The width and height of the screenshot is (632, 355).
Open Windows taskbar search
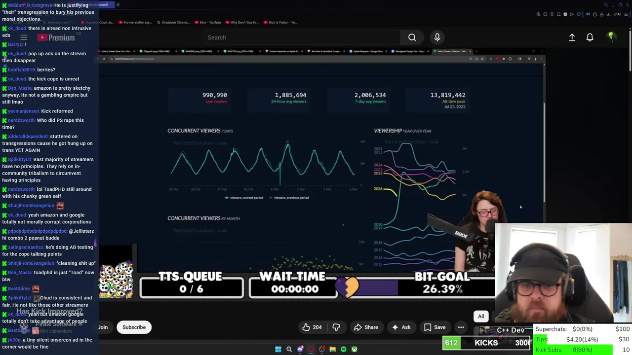tap(289, 349)
